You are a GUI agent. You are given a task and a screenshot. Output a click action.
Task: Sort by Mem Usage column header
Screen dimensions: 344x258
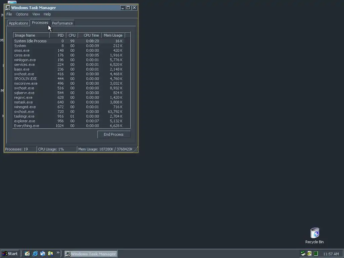click(113, 35)
